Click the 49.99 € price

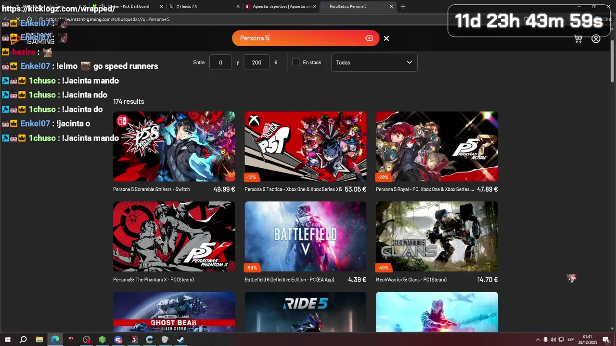tap(224, 189)
